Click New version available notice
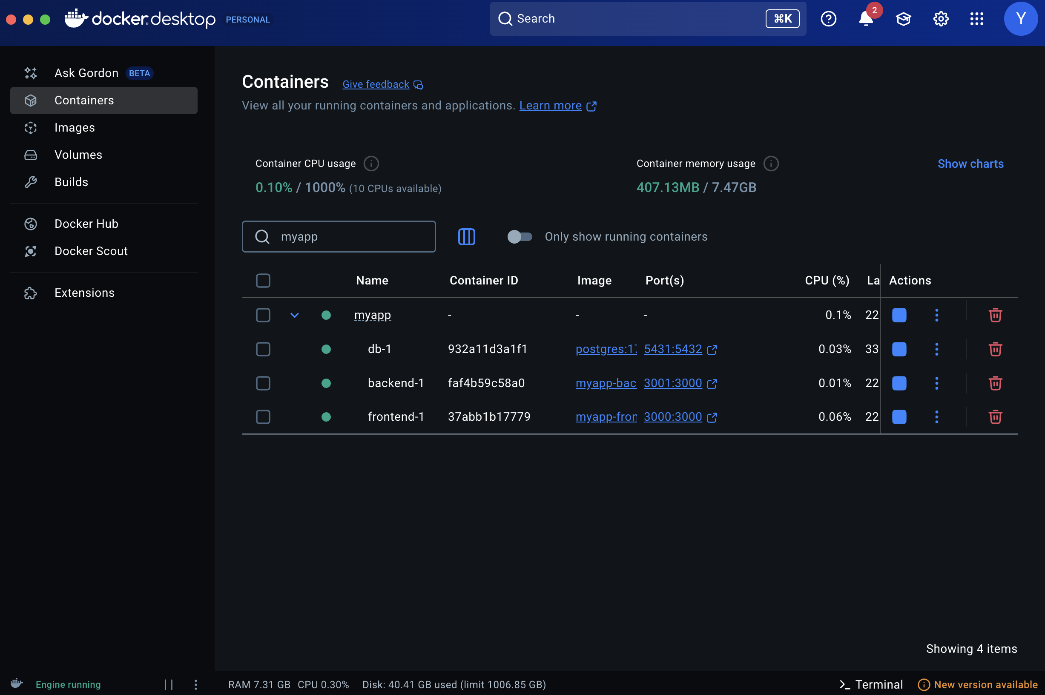This screenshot has width=1045, height=695. point(977,684)
